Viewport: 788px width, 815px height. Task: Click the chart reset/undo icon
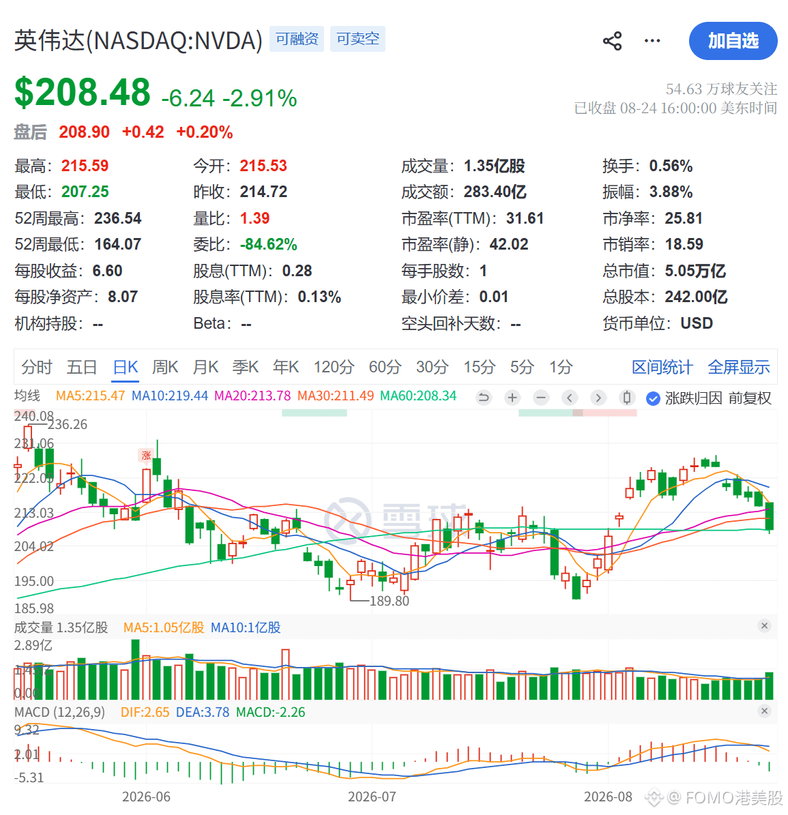484,398
